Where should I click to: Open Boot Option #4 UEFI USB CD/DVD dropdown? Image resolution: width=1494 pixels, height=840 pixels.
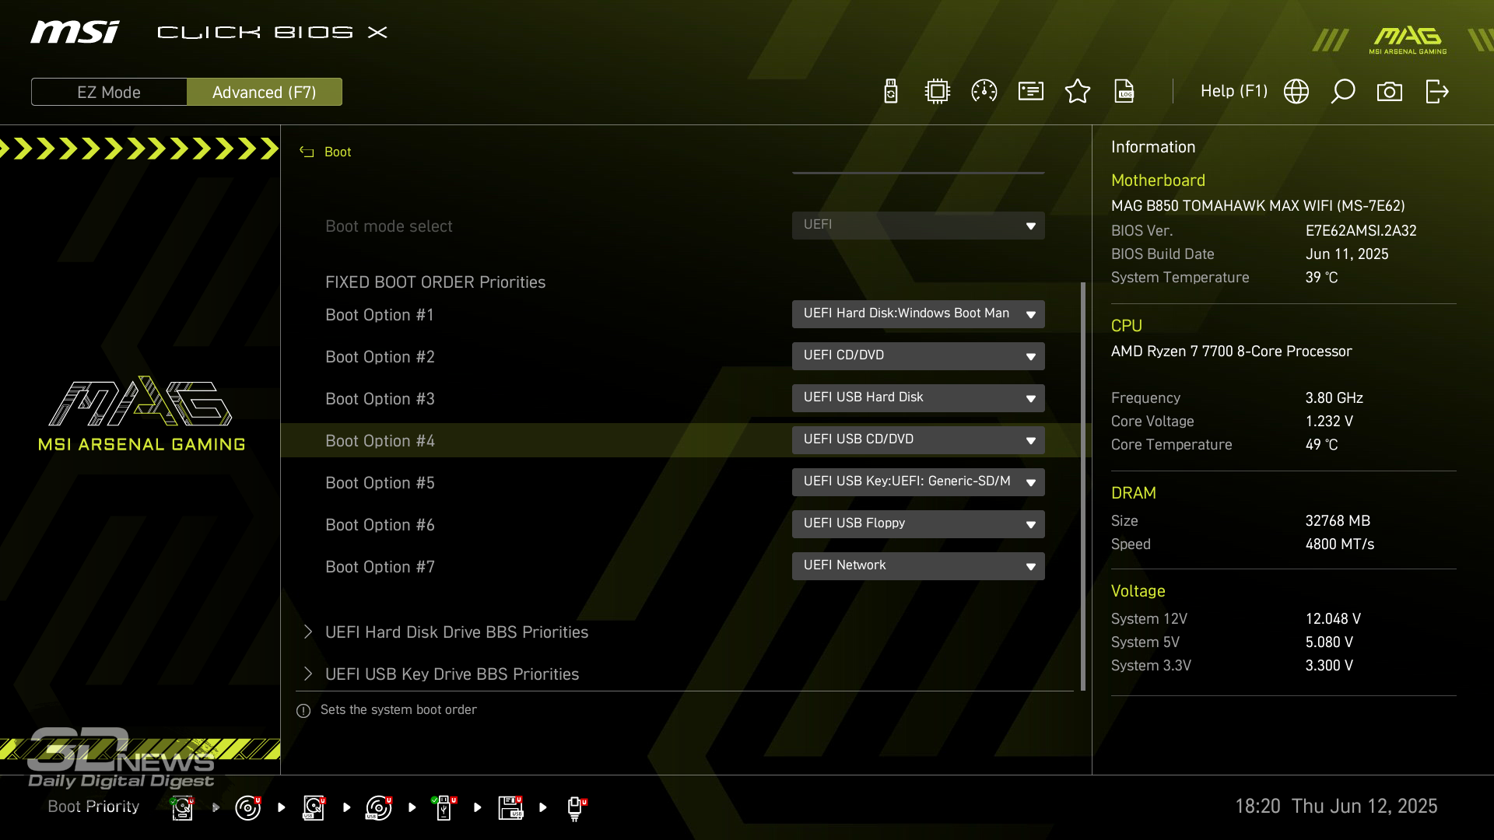pyautogui.click(x=918, y=440)
